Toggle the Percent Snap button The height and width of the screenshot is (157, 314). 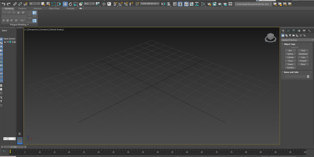pos(126,4)
